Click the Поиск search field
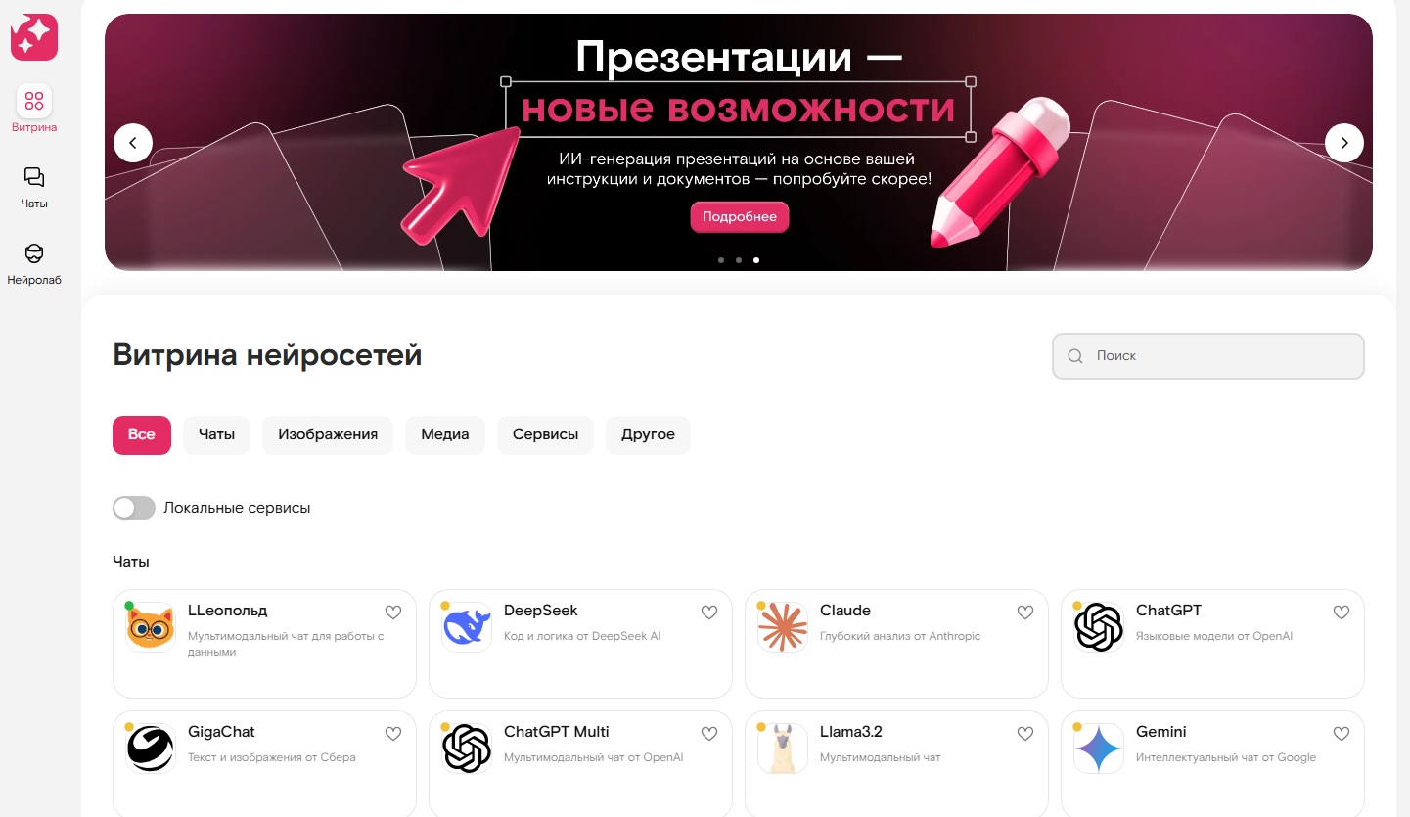The height and width of the screenshot is (817, 1410). tap(1208, 356)
